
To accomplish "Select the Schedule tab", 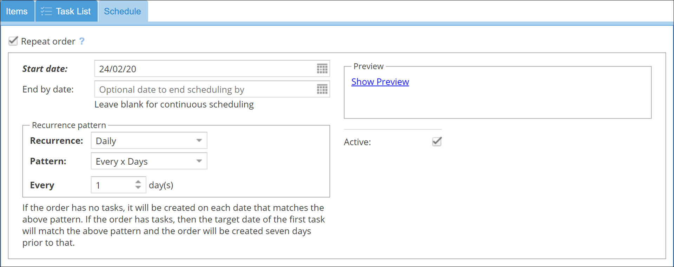I will point(123,11).
